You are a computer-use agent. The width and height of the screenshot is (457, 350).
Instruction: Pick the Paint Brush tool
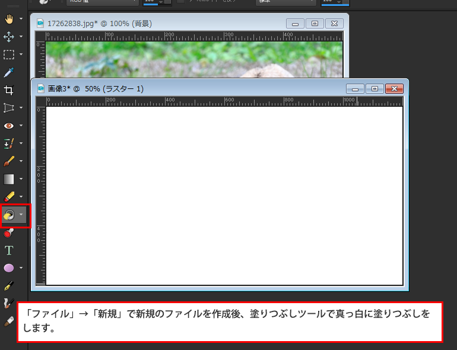coord(9,161)
